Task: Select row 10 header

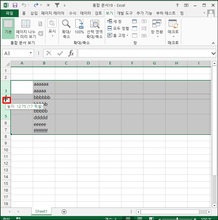Action: point(6,150)
